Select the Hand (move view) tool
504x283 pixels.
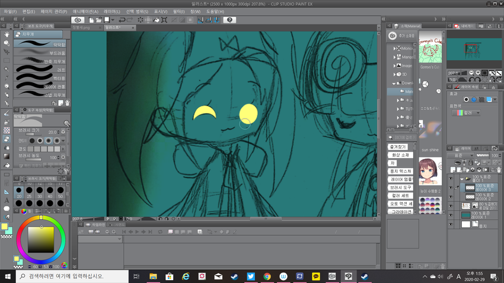click(x=7, y=34)
